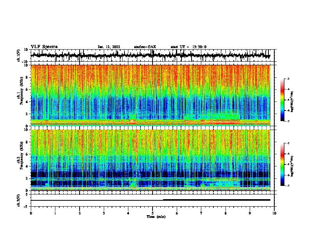Screen dimensions: 309x239
Task: Click the 'Time (min)' axis label
Action: coord(156,217)
